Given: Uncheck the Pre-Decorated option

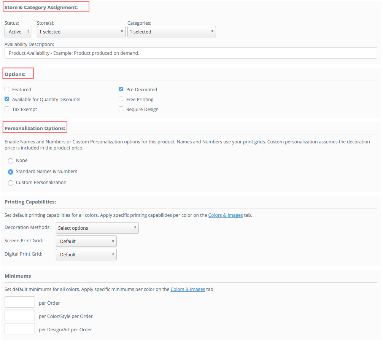Looking at the screenshot, I should 121,89.
